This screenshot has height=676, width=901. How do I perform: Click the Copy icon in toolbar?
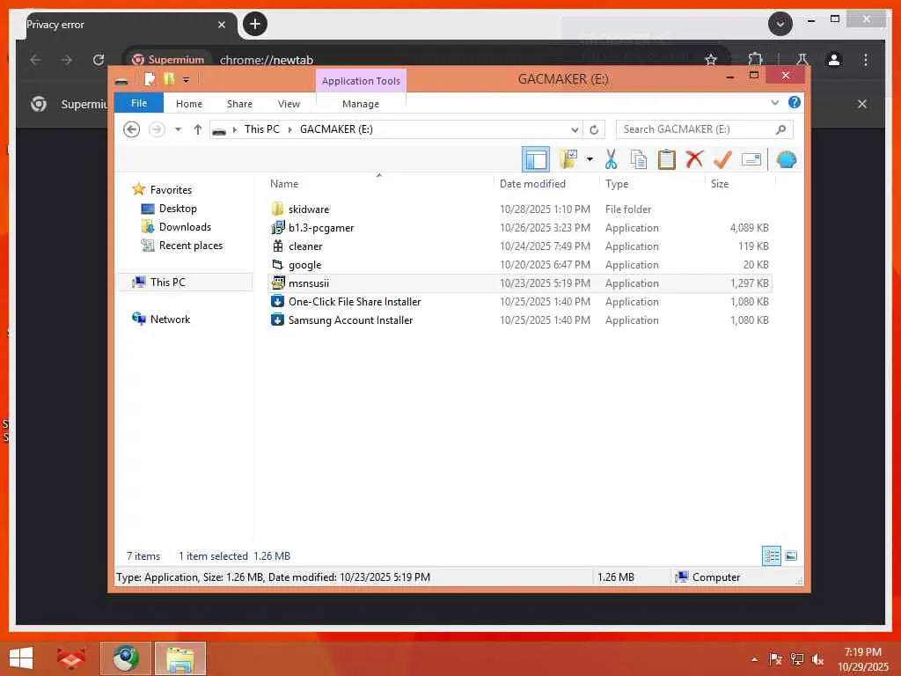639,159
